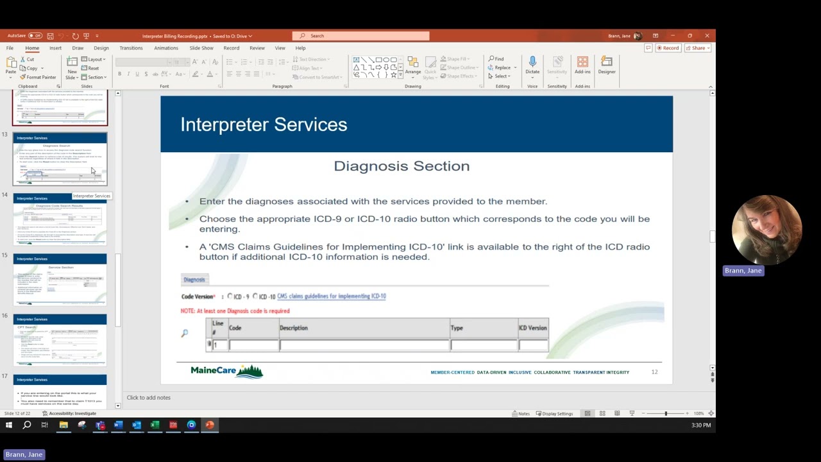The image size is (821, 462).
Task: Open the Shape Outline dropdown
Action: (x=460, y=67)
